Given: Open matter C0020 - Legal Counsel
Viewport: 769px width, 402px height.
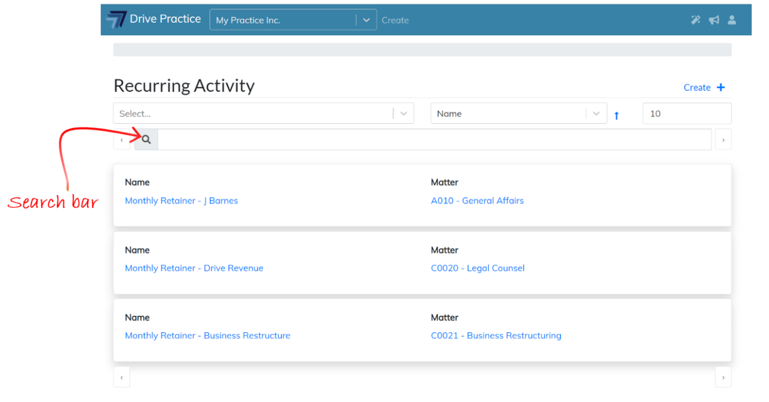Looking at the screenshot, I should pos(478,268).
